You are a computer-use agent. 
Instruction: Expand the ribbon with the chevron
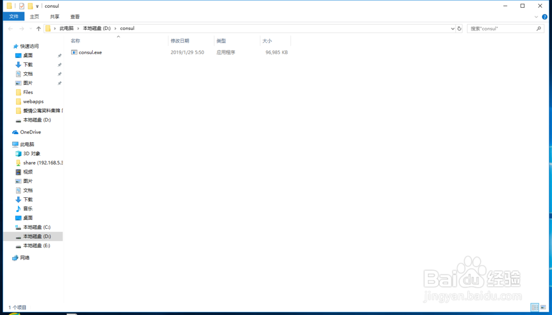(x=536, y=17)
